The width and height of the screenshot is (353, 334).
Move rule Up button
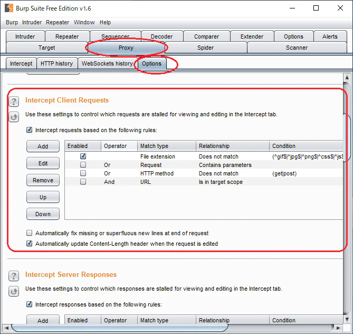click(x=43, y=197)
